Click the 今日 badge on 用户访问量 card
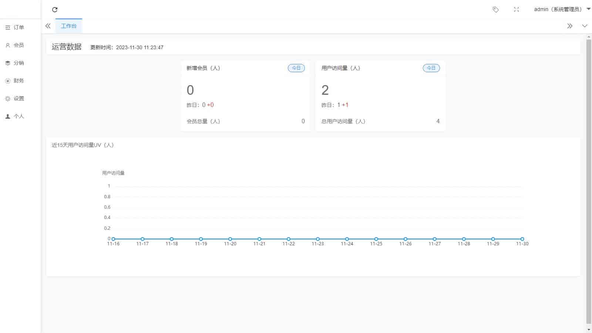 [x=431, y=68]
